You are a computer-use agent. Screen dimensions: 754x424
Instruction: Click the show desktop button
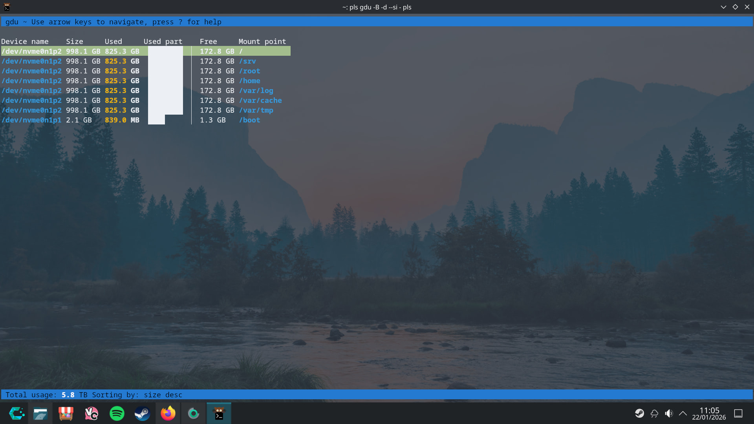pos(738,413)
